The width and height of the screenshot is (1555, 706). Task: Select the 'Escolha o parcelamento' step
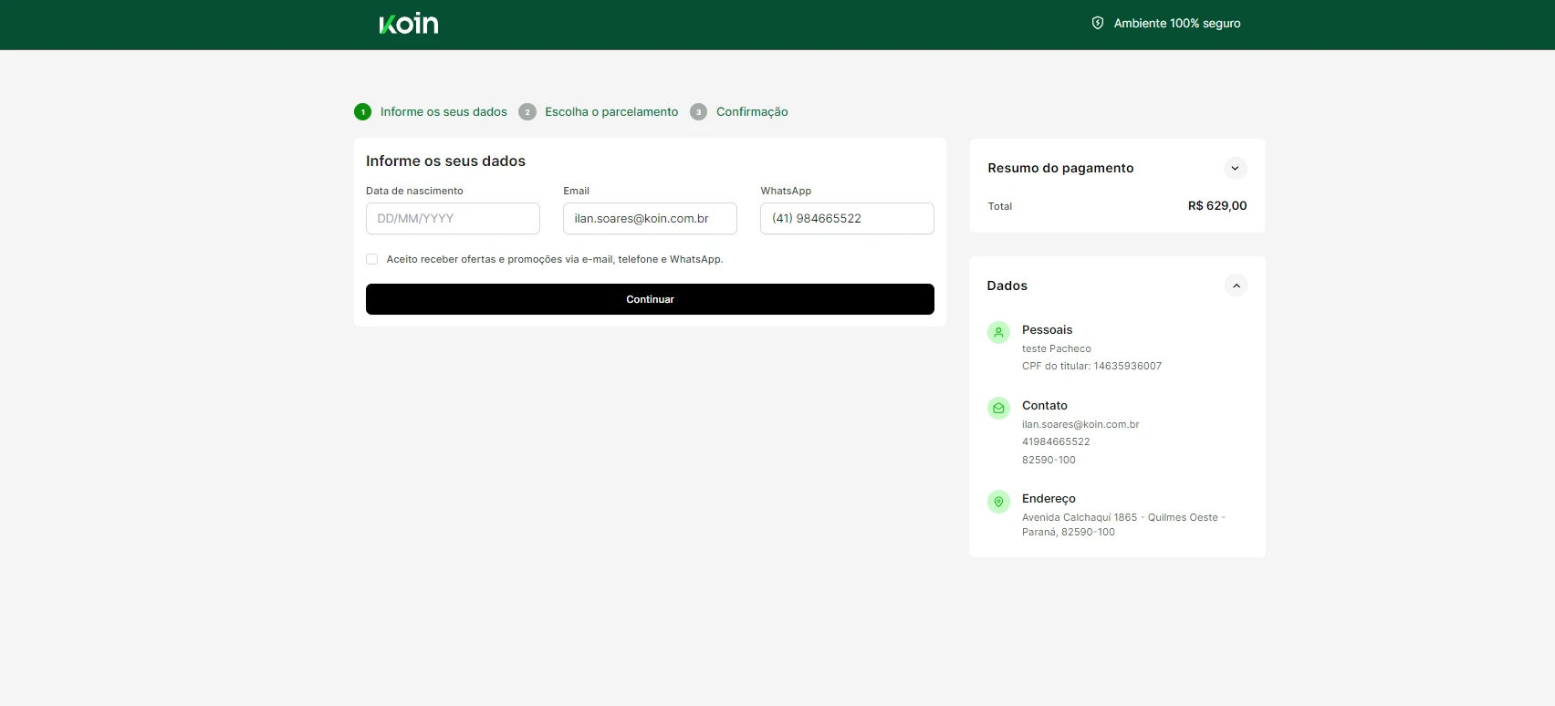pos(611,112)
